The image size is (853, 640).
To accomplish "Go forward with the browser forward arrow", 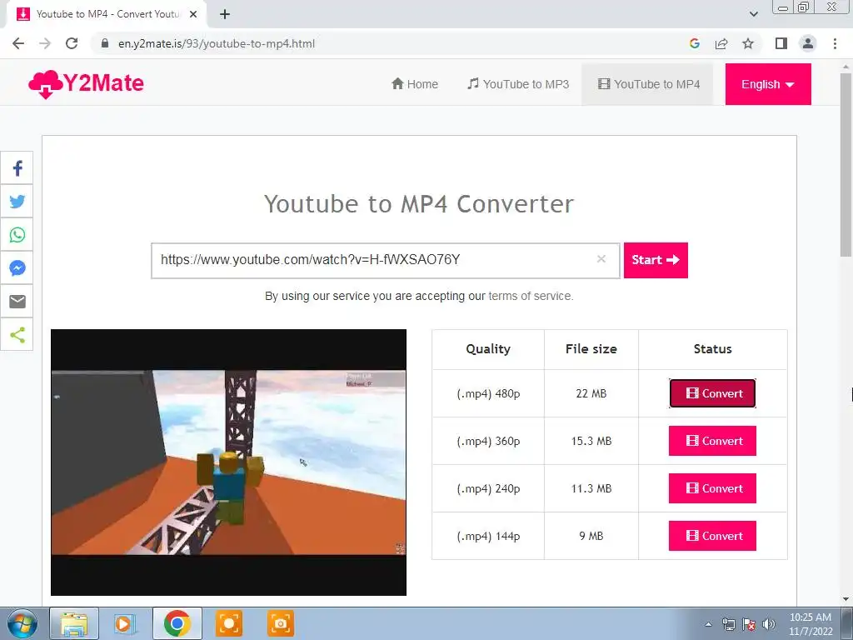I will point(45,43).
